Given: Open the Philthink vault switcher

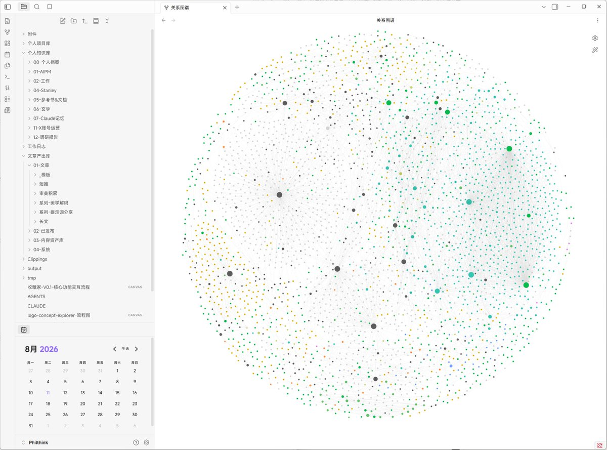Looking at the screenshot, I should (x=35, y=442).
